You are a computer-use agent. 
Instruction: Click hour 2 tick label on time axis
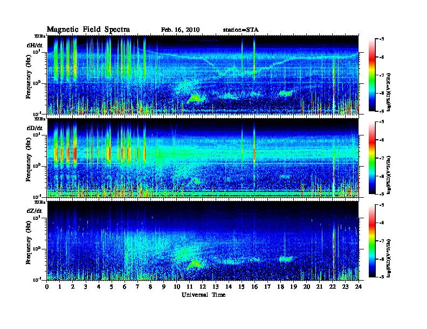73,287
